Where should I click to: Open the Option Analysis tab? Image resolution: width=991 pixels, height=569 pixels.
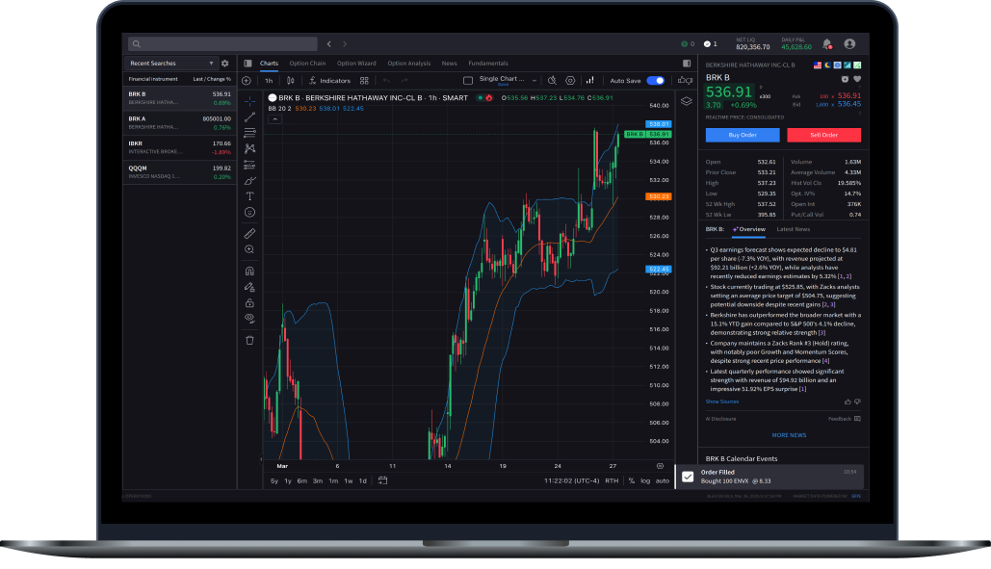[409, 64]
